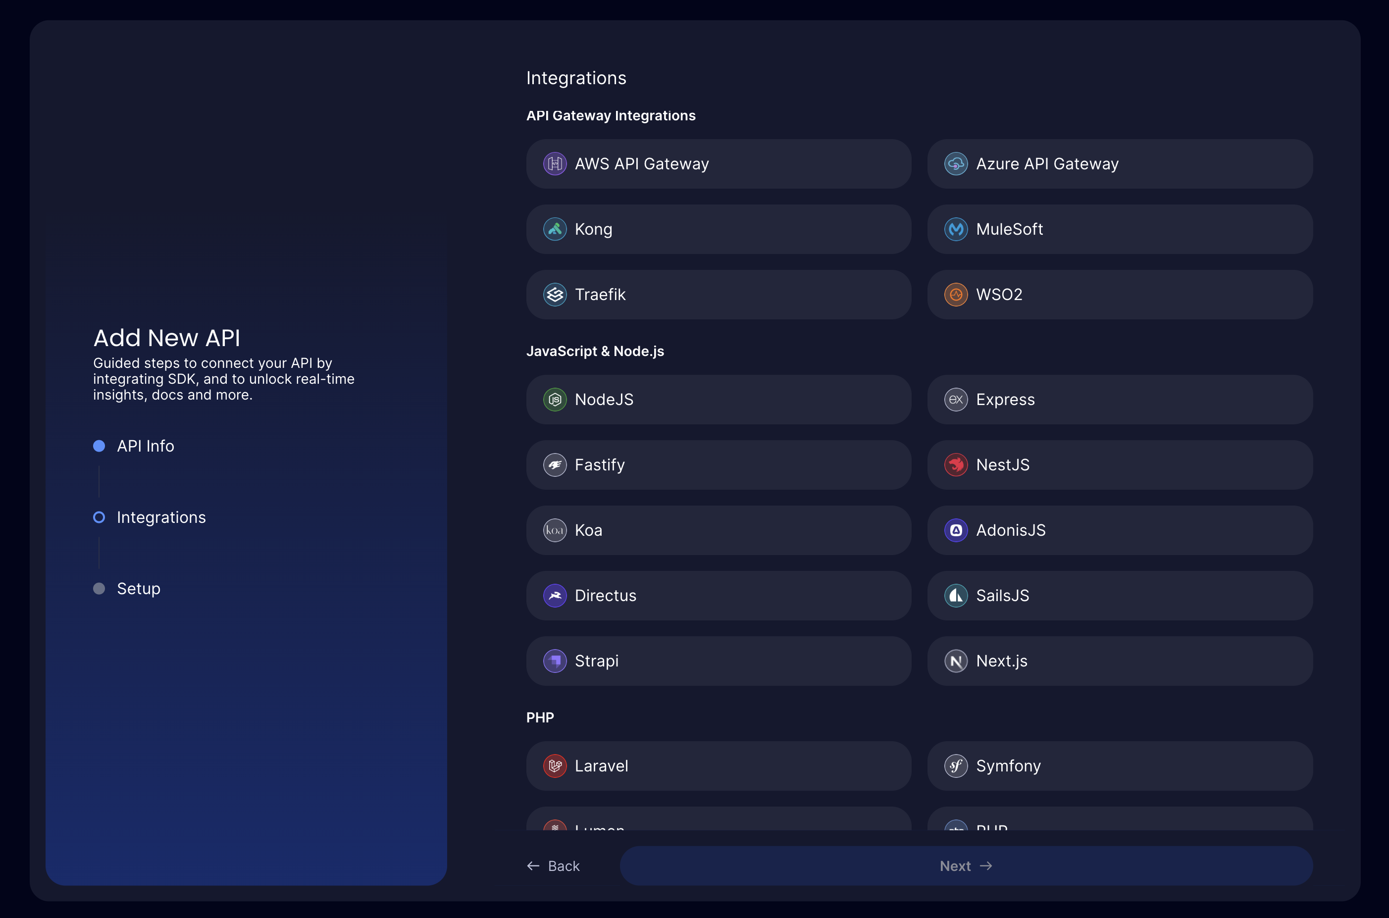This screenshot has height=918, width=1389.
Task: Choose the Express integration option
Action: [x=1119, y=400]
